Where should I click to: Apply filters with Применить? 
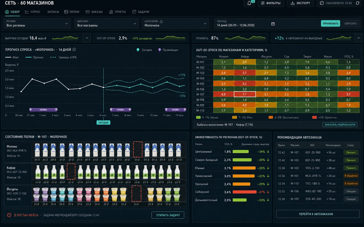330,24
